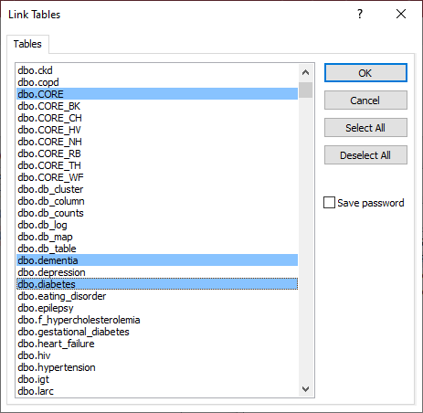Pick dbo.f_hypercholesterolemia in the list
The image size is (423, 413).
(157, 320)
